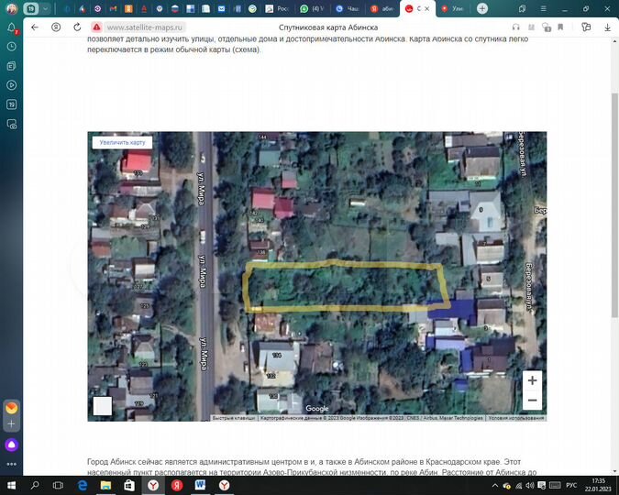Open the downloads arrow icon

607,27
